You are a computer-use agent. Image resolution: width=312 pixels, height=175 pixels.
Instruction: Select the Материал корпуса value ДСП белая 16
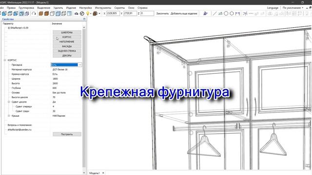(60, 70)
